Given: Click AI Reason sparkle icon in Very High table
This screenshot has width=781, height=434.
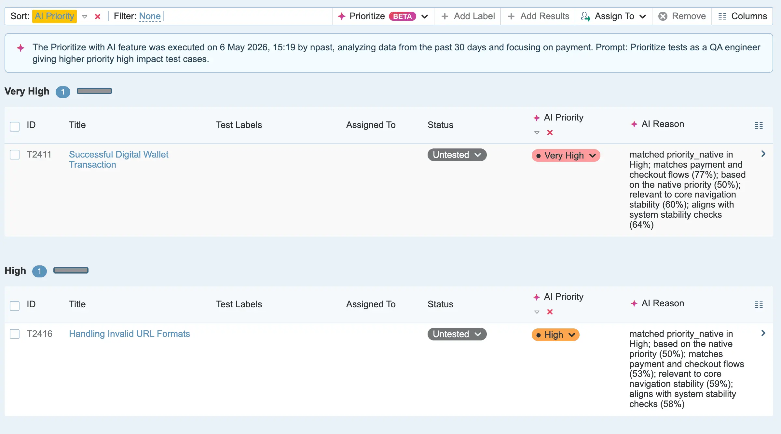Looking at the screenshot, I should tap(634, 124).
